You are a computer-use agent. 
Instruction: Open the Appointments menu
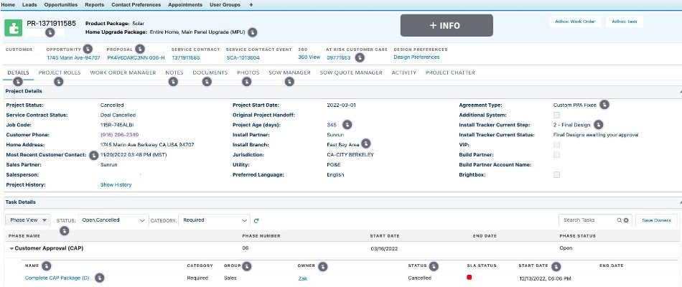click(185, 5)
